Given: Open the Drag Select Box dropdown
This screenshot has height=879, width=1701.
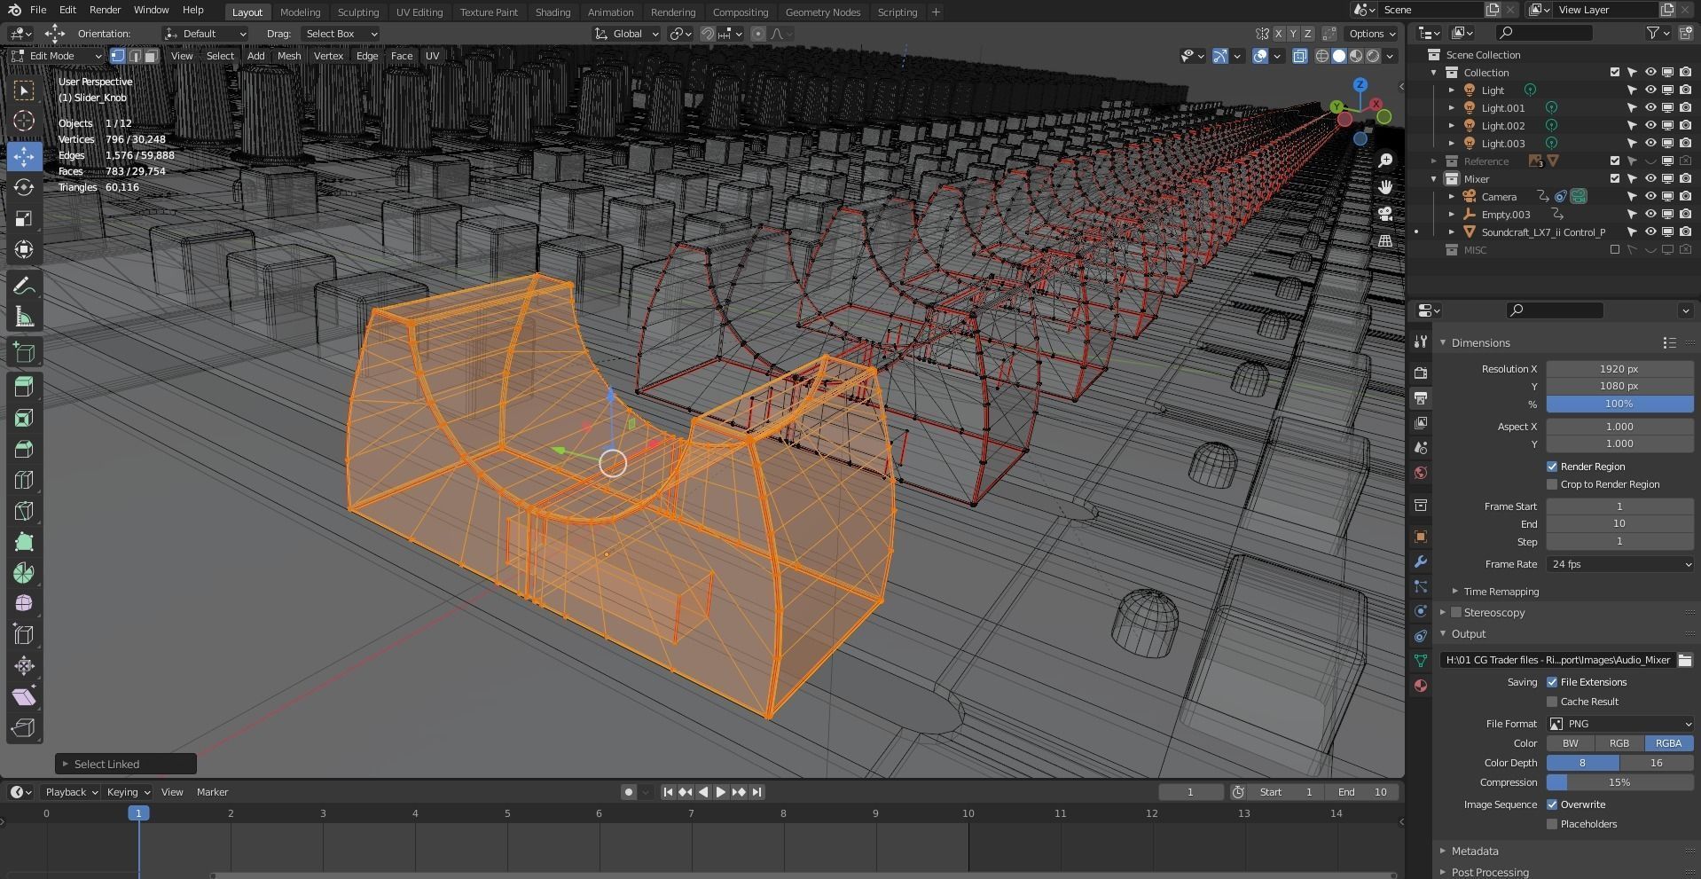Looking at the screenshot, I should coord(341,34).
